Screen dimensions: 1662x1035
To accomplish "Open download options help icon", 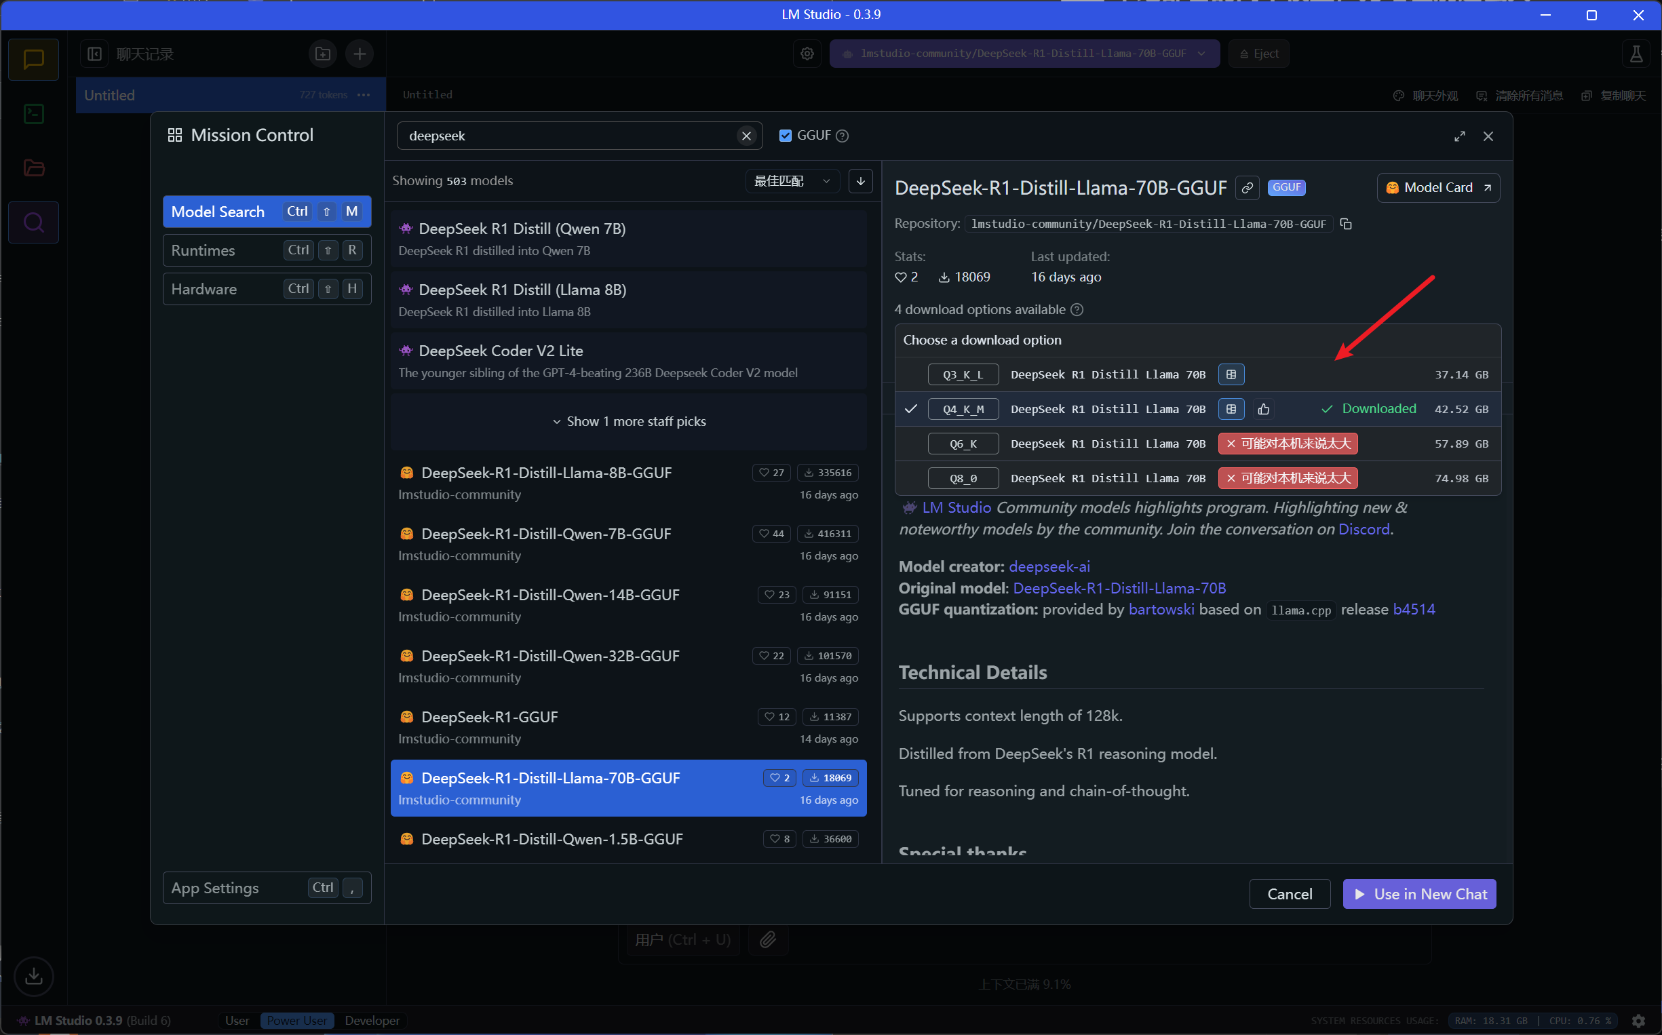I will pyautogui.click(x=1077, y=309).
